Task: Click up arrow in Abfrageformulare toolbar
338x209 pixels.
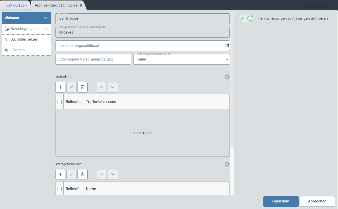Action: [102, 174]
